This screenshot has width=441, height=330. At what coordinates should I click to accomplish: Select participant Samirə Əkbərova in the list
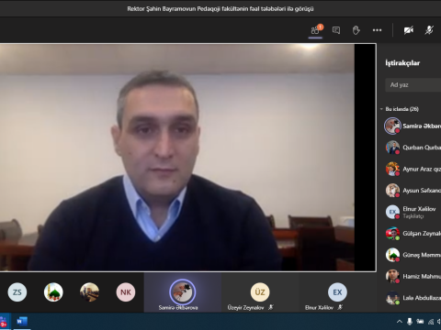[x=413, y=126]
